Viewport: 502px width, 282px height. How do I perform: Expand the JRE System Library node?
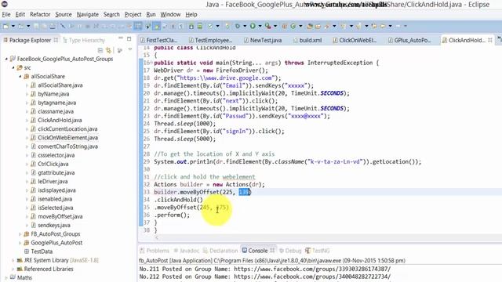13,260
